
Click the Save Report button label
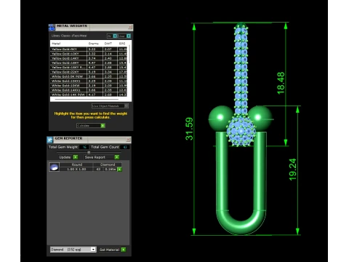click(95, 157)
